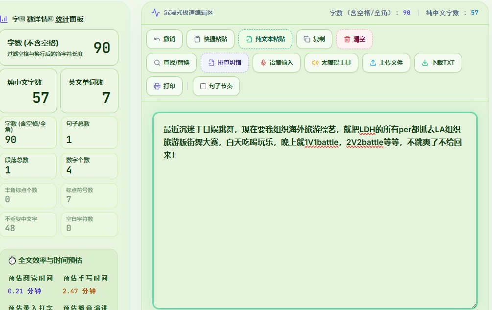Start 语音输入 voice input
Viewport: 492px width, 310px height.
277,63
